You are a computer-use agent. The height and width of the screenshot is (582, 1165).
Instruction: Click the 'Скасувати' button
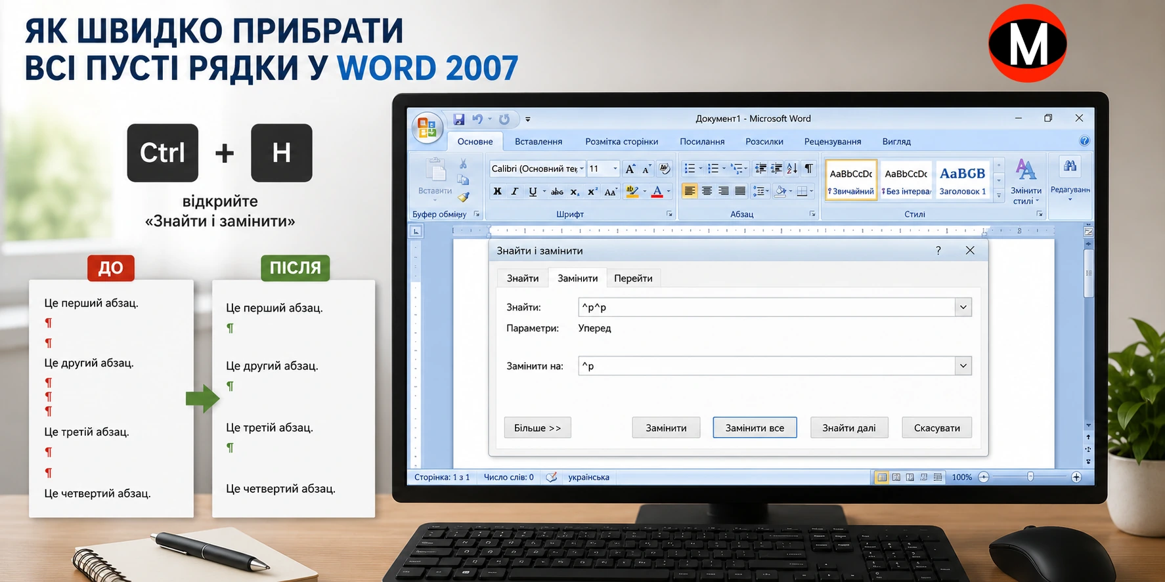click(936, 428)
